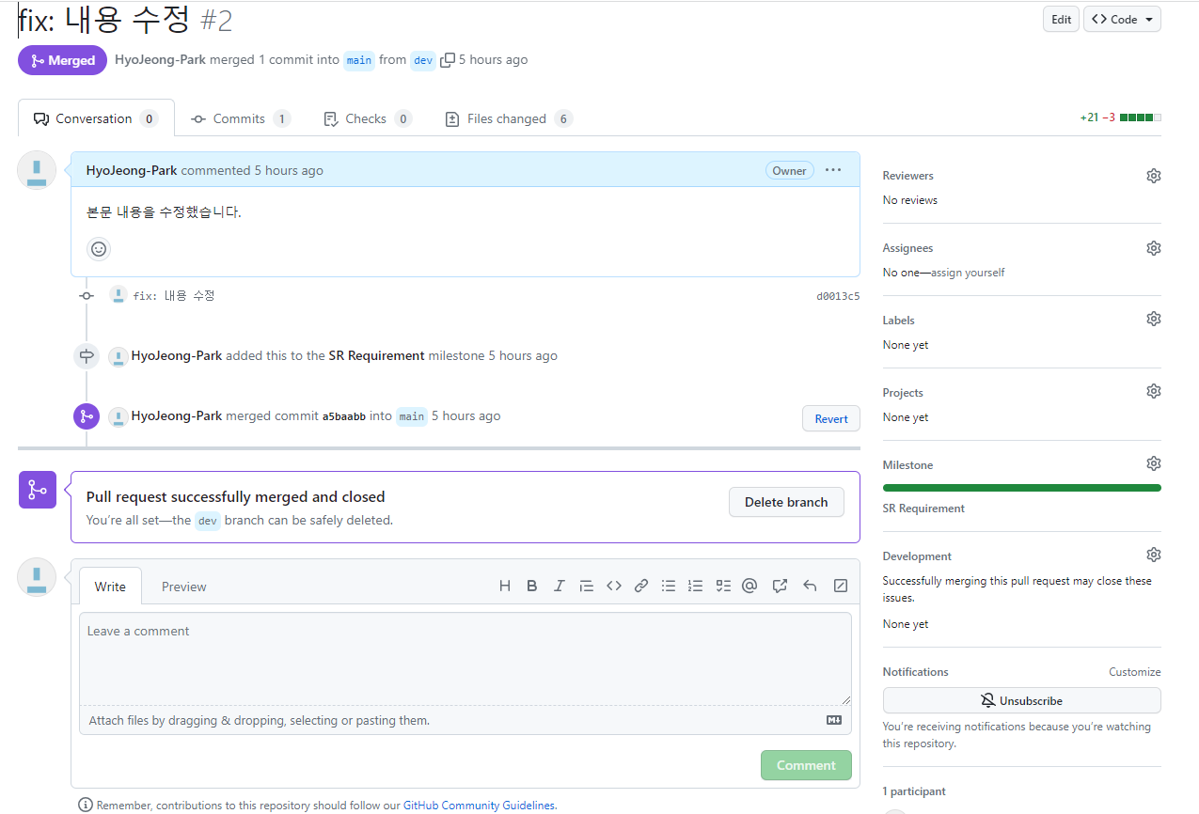Expand the comment editor to fullscreen
The height and width of the screenshot is (814, 1199).
click(x=840, y=585)
